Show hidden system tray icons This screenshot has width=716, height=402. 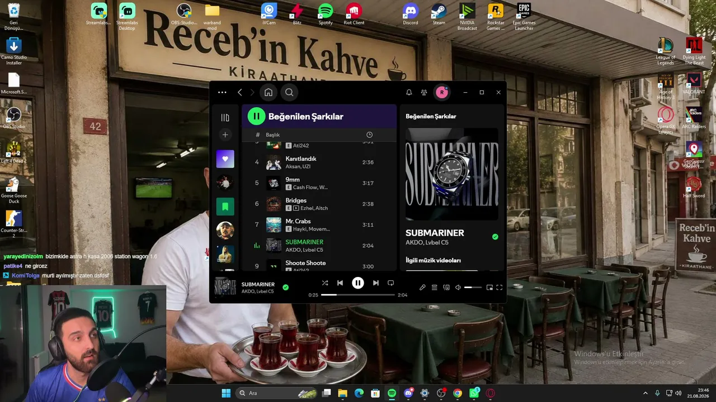coord(646,393)
